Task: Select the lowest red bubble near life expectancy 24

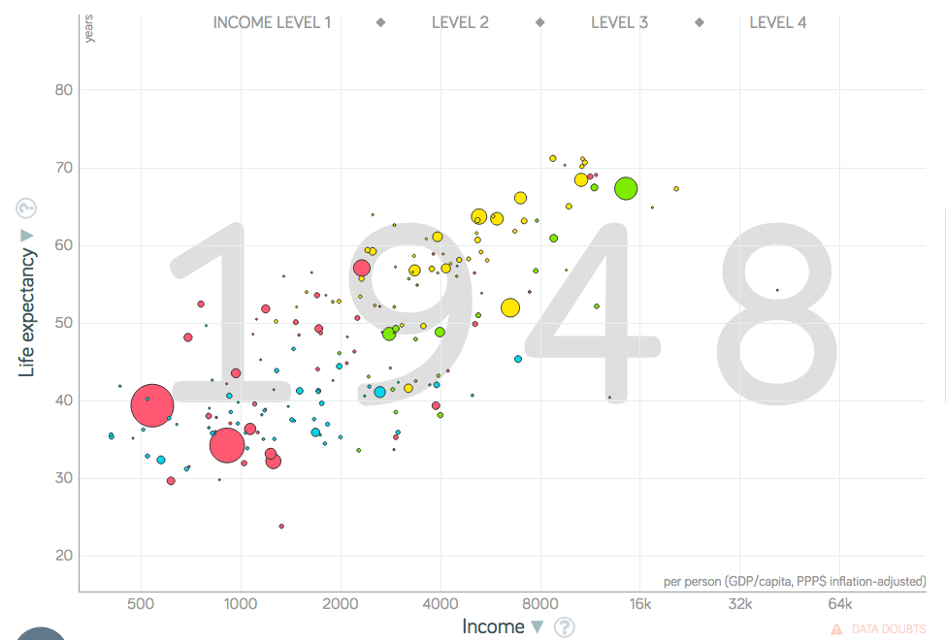Action: (281, 527)
